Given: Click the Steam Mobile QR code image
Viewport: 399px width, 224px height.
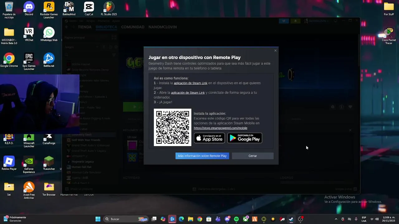Looking at the screenshot, I should [173, 127].
